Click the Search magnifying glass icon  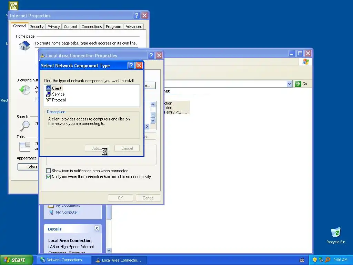tap(25, 126)
